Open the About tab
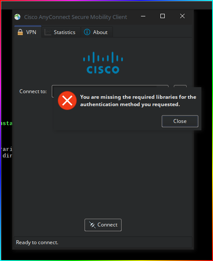 (x=97, y=32)
